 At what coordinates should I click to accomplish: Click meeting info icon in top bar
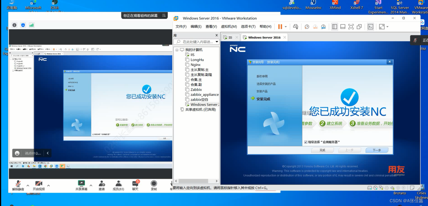coord(14,25)
